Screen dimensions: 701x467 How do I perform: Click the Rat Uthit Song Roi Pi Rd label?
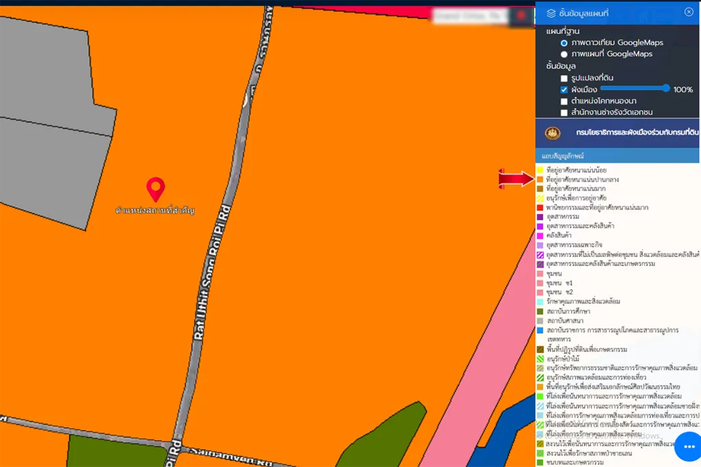point(212,273)
